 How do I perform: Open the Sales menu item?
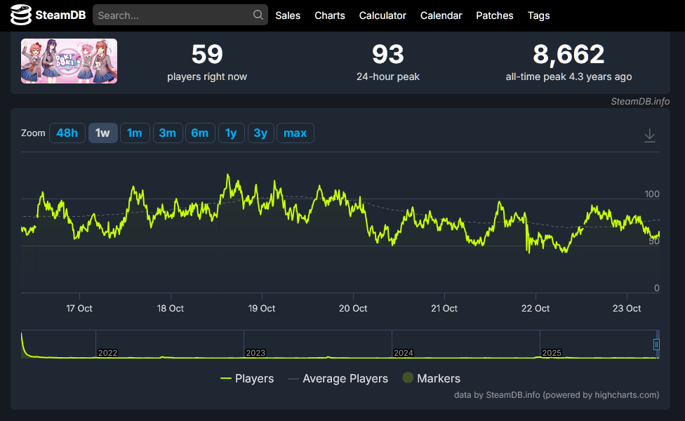pos(288,15)
